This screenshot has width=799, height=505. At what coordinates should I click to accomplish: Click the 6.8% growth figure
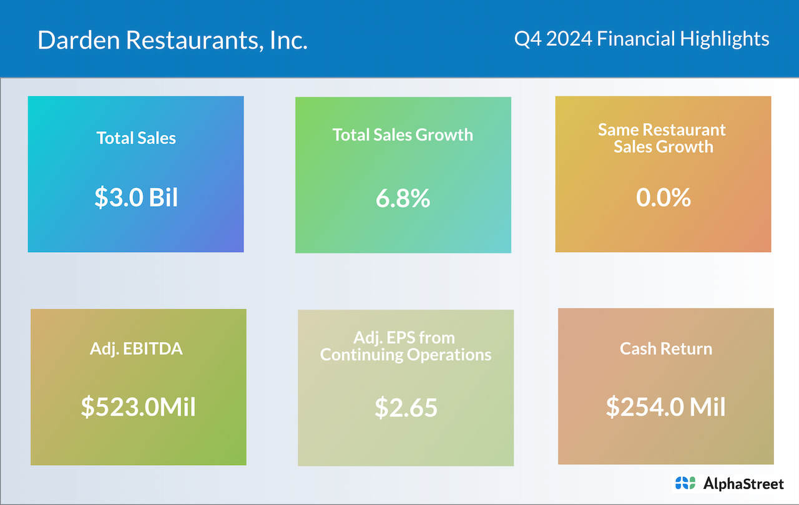403,199
